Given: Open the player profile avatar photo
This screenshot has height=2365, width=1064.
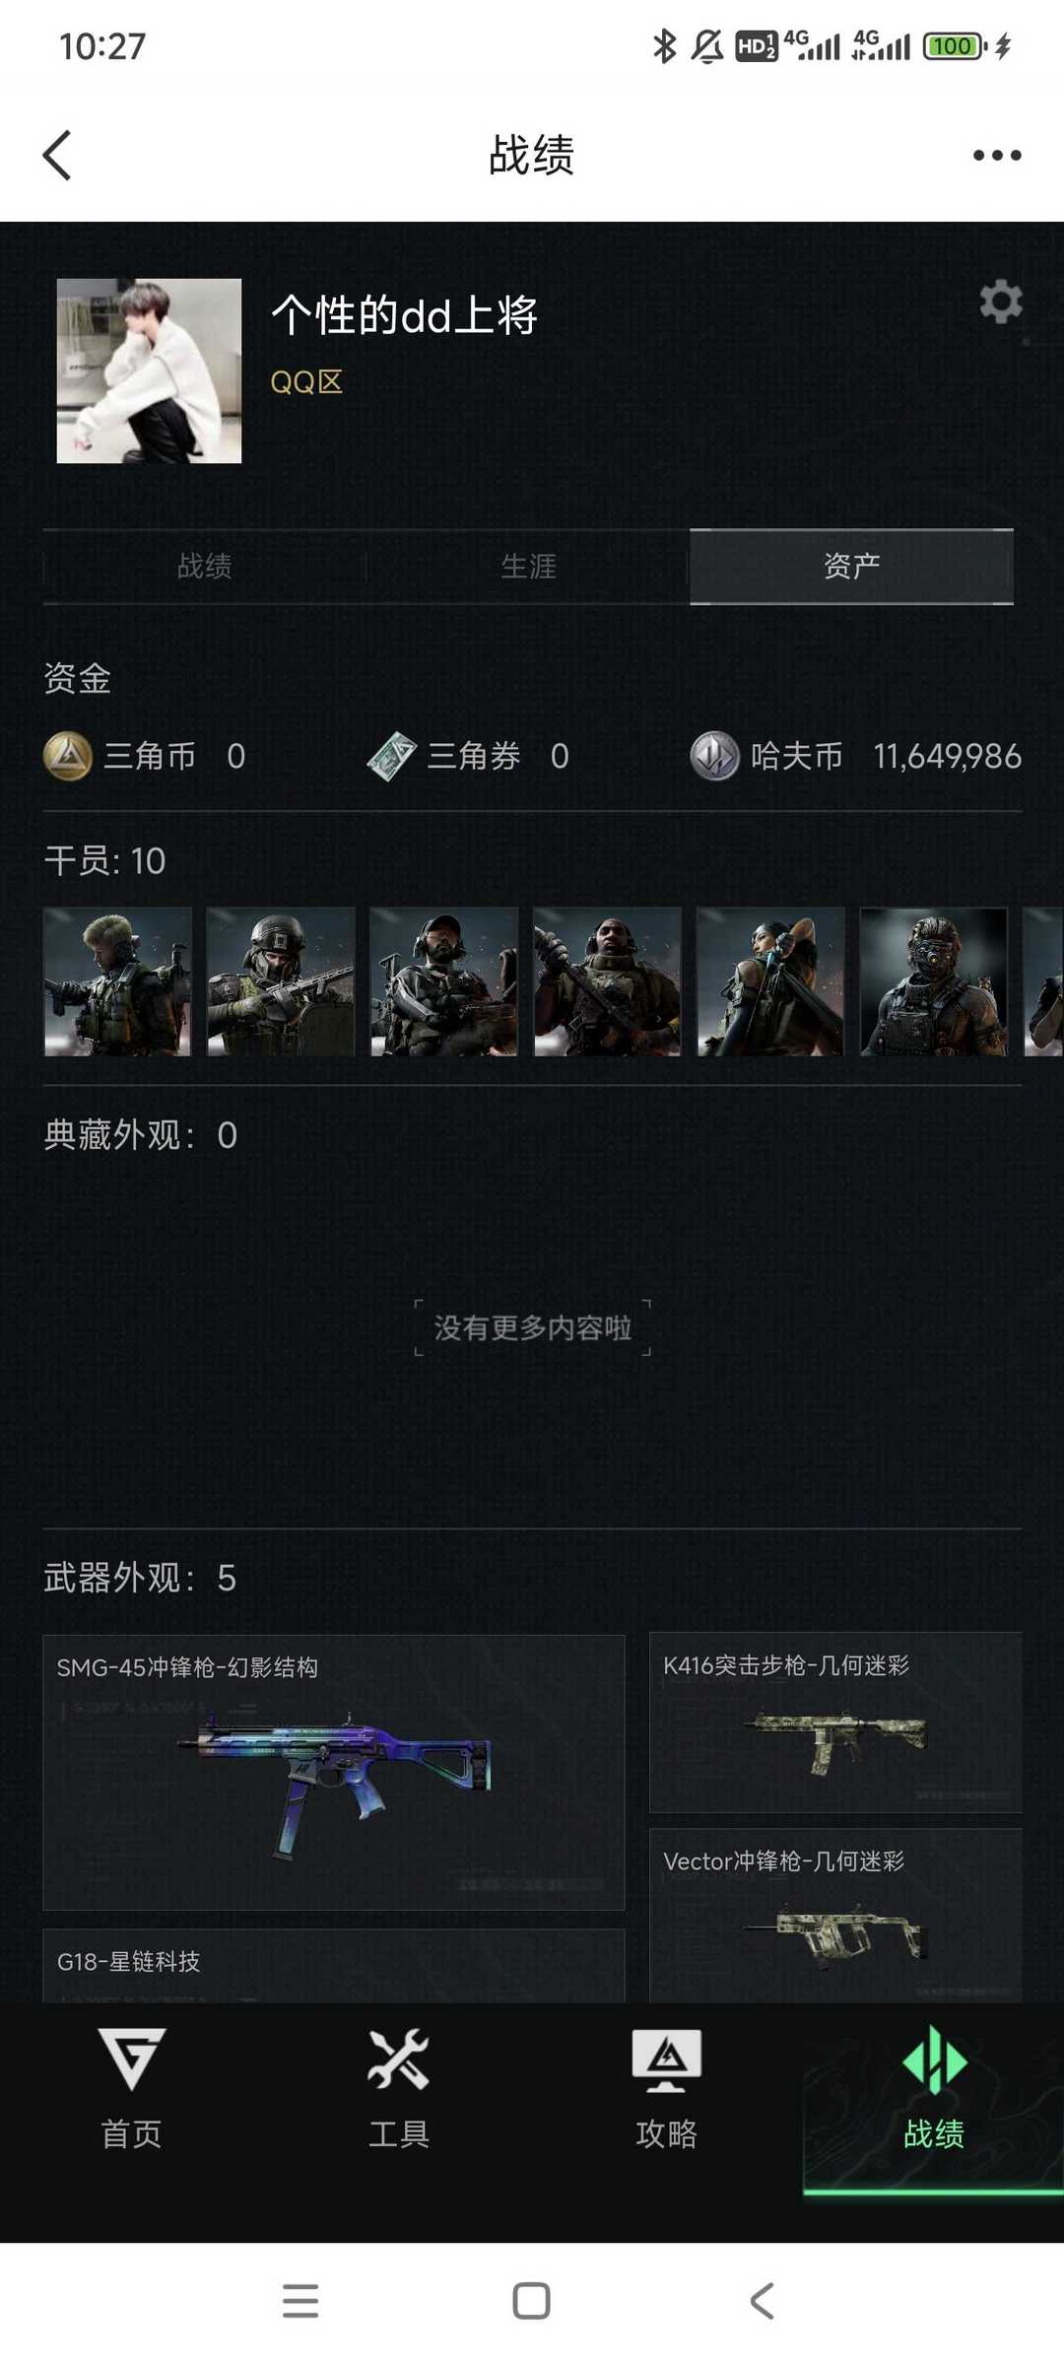Looking at the screenshot, I should coord(149,371).
